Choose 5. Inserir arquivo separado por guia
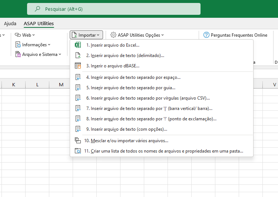Image resolution: width=278 pixels, height=197 pixels. (162, 88)
